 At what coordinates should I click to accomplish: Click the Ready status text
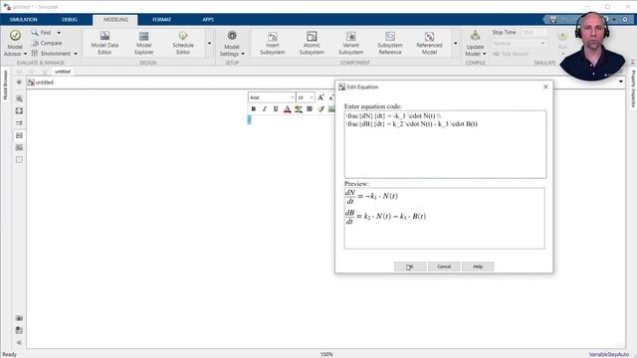coord(9,354)
